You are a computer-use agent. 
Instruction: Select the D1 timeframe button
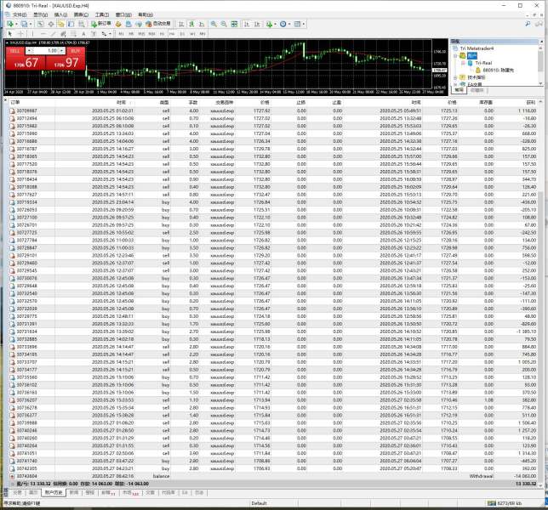click(182, 34)
